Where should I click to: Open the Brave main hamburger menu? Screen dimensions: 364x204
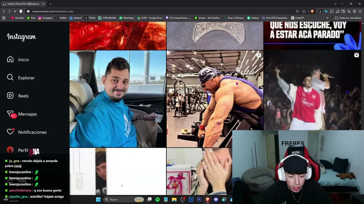[360, 11]
